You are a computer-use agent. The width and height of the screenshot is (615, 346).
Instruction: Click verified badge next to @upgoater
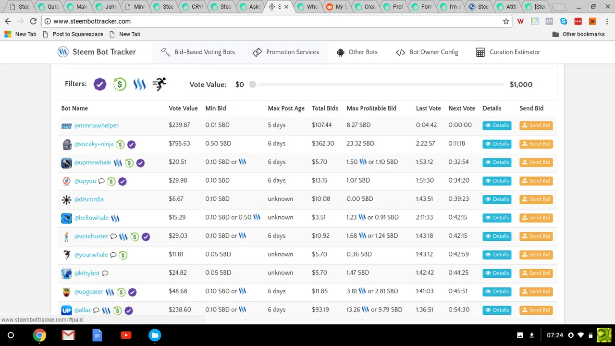[132, 292]
